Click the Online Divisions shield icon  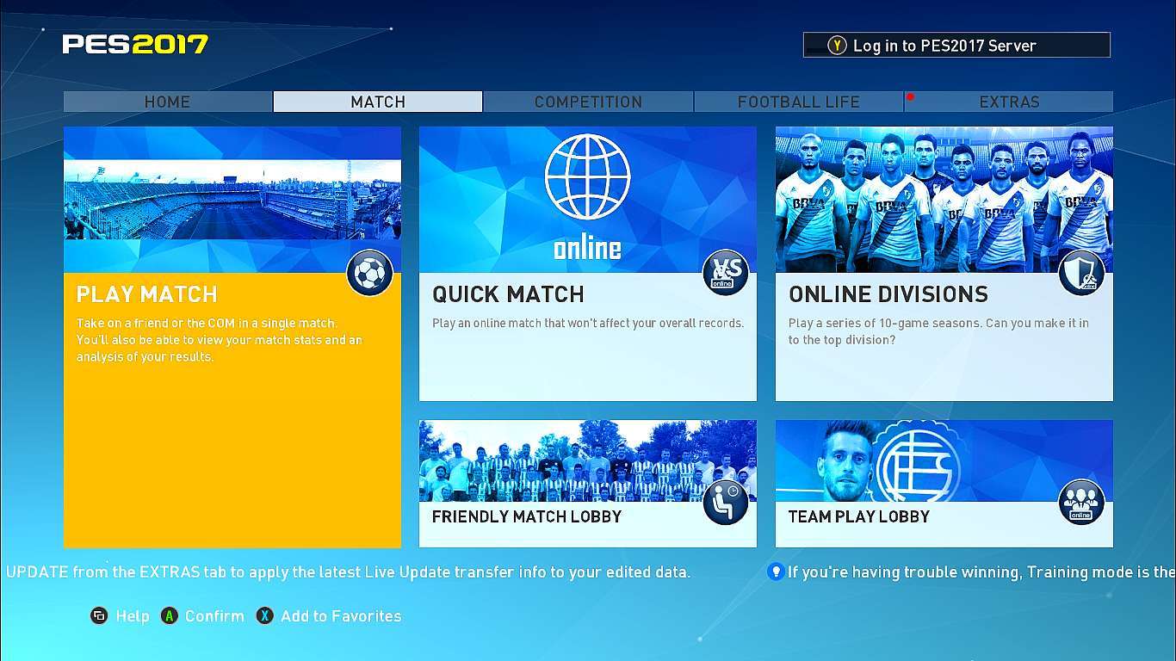coord(1081,274)
